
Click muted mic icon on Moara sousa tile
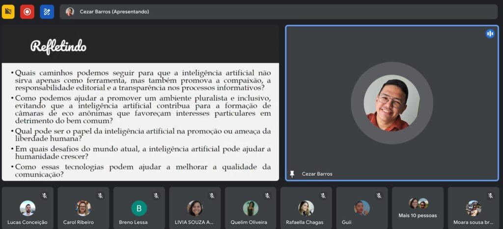point(490,196)
